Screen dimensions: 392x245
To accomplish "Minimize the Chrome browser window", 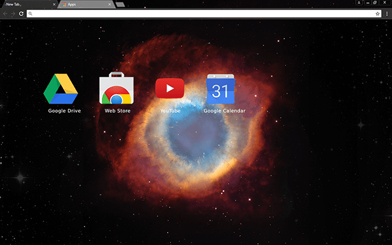I will tap(366, 3).
